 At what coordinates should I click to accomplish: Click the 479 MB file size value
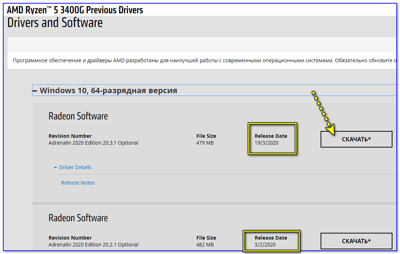coord(205,143)
